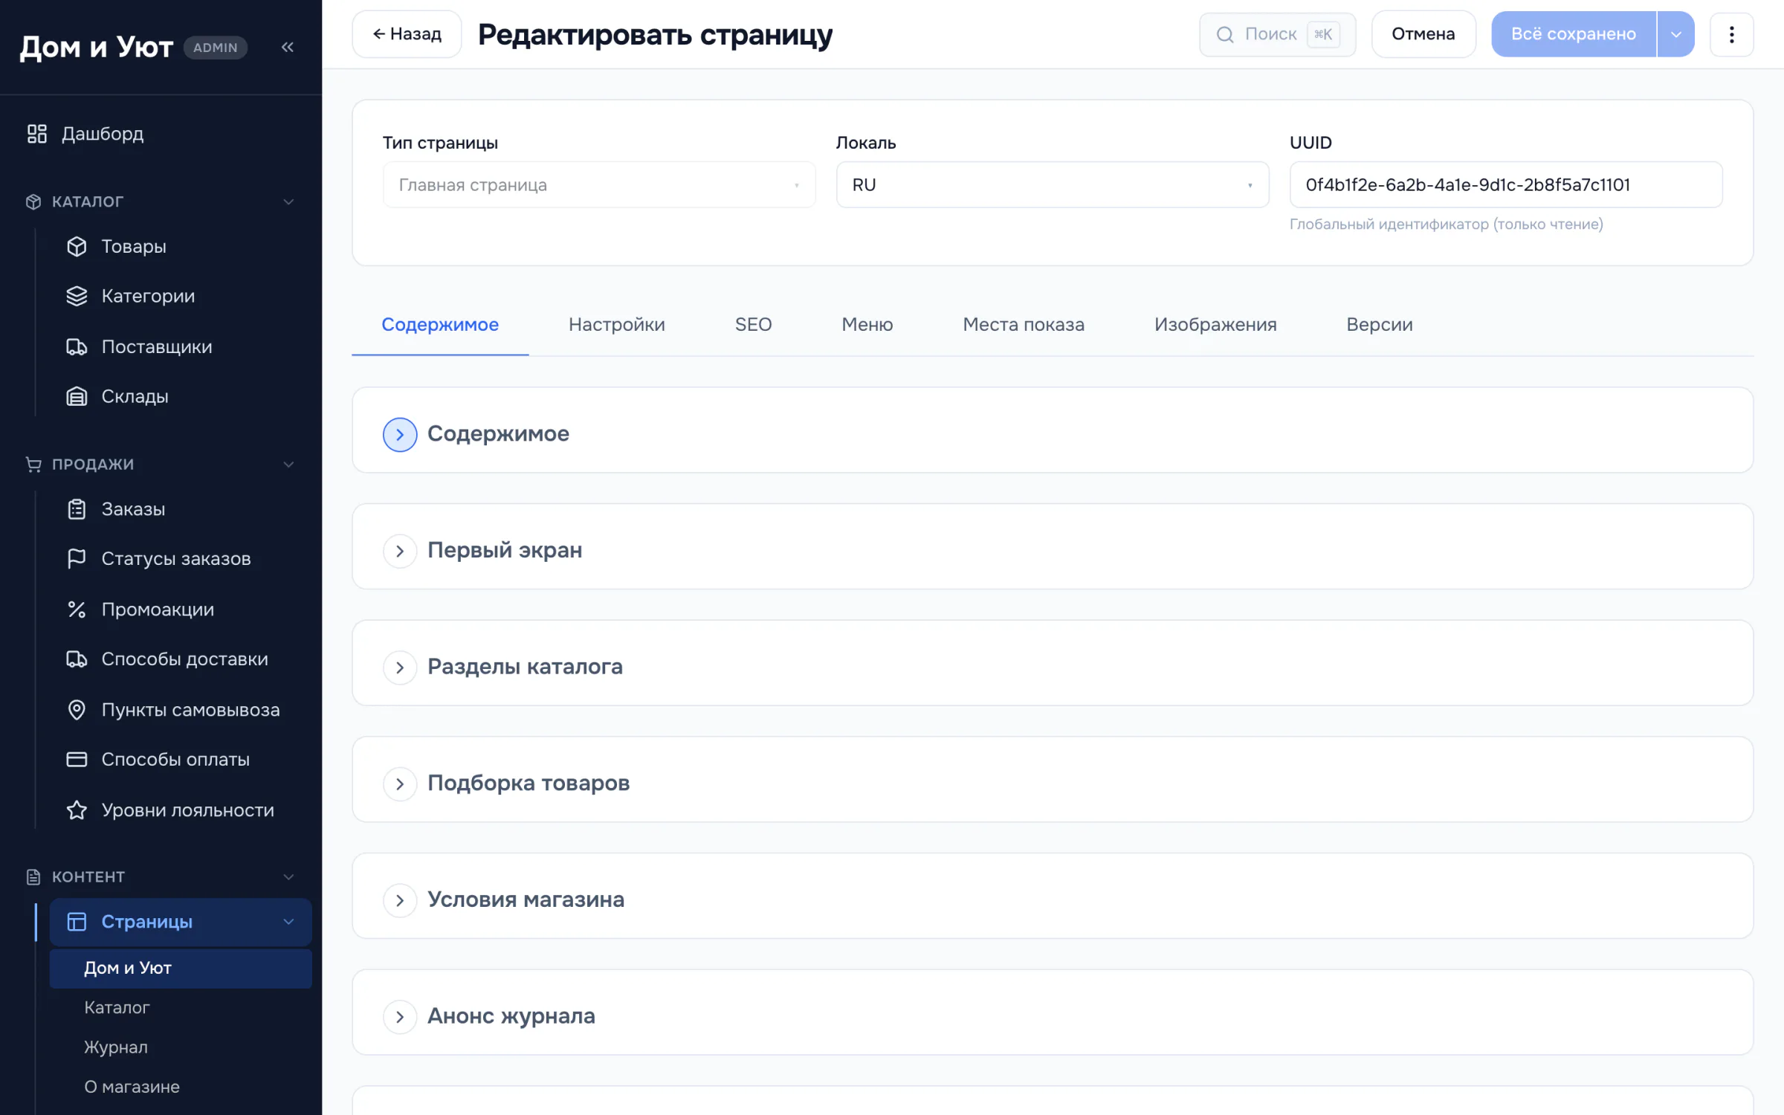
Task: Collapse the sidebar with the double-chevron icon
Action: click(x=288, y=48)
